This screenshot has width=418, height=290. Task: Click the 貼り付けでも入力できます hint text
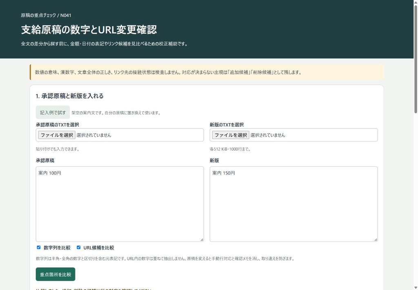pyautogui.click(x=58, y=149)
